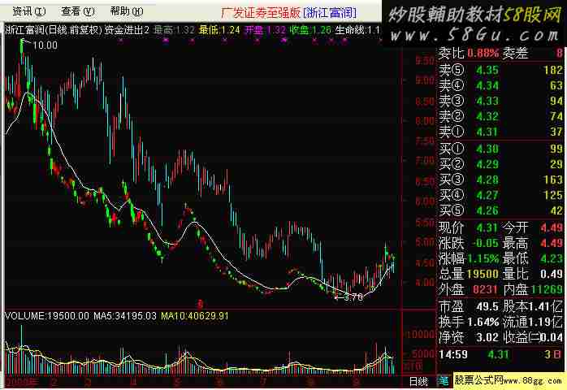Select the 资金进出2 indicator label
Viewport: 567px width, 390px height.
point(127,30)
